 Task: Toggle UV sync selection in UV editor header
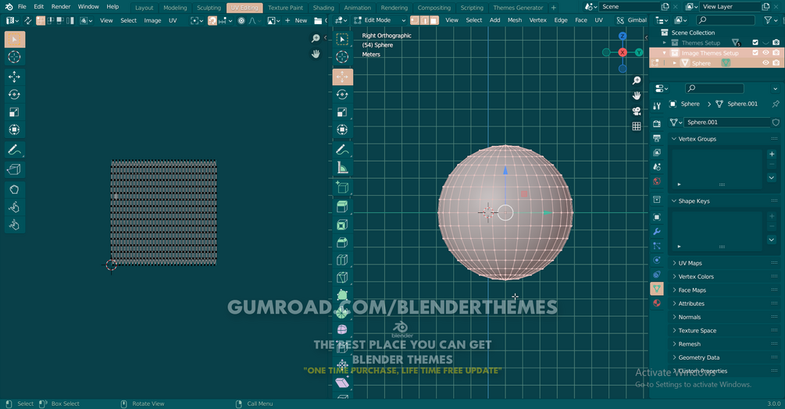pyautogui.click(x=27, y=20)
